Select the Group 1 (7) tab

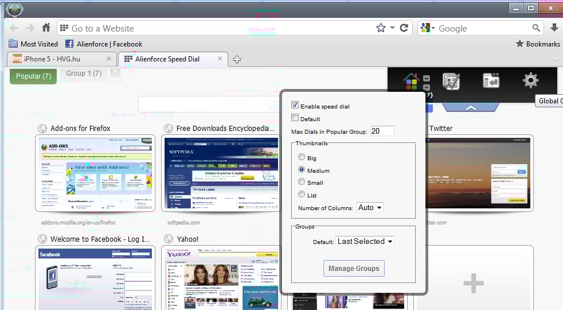click(x=84, y=73)
